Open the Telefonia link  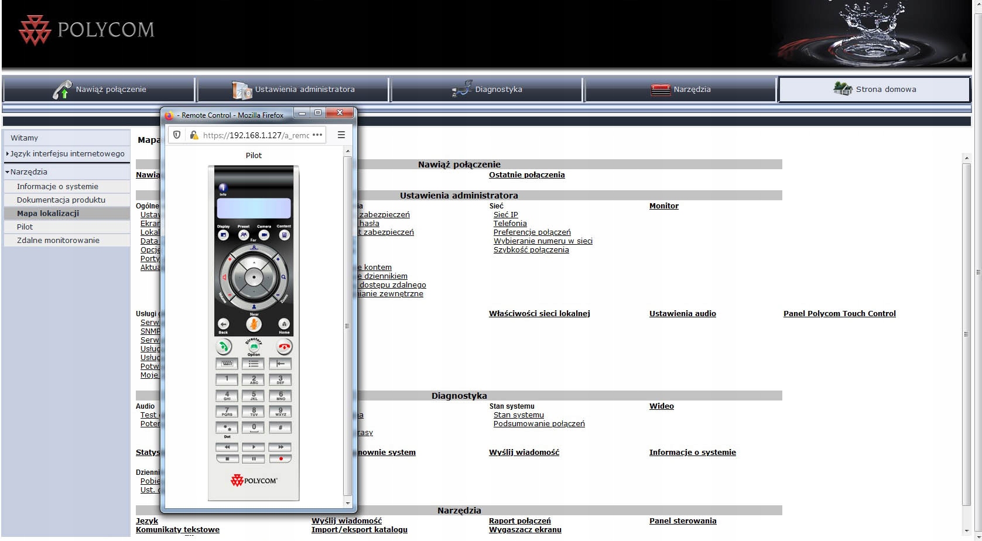[510, 224]
